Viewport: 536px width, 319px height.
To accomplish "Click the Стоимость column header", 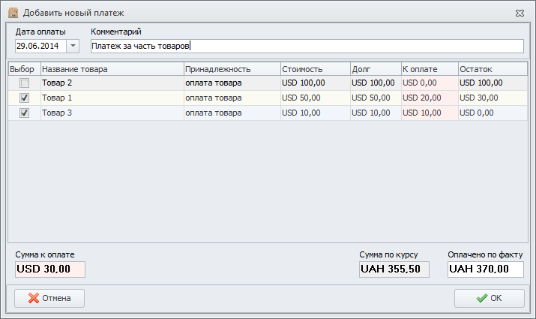I will [x=315, y=69].
